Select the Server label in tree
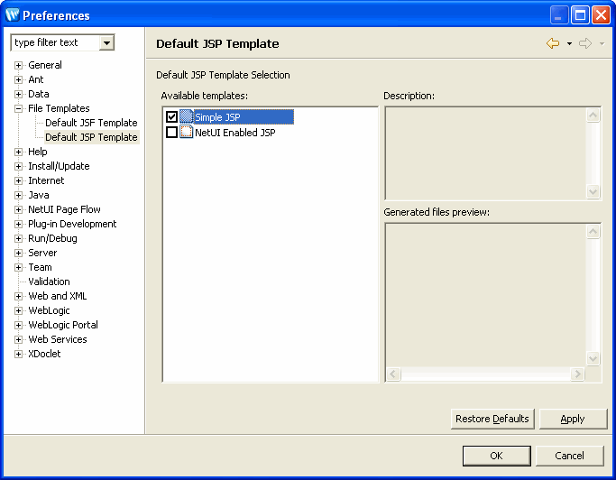616x480 pixels. tap(42, 253)
